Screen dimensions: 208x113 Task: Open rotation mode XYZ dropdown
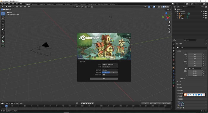point(195,68)
